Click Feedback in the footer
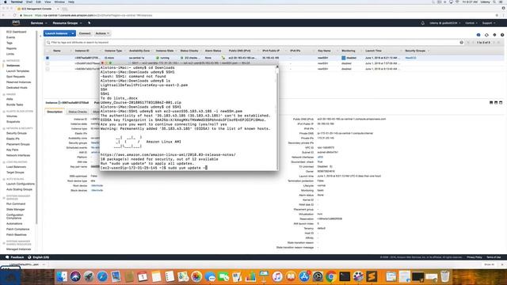This screenshot has width=507, height=285. [15, 257]
